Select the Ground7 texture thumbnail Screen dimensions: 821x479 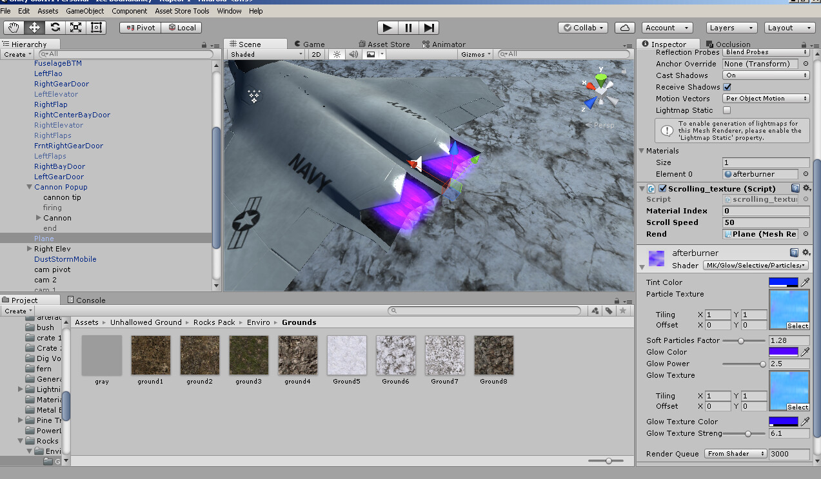(x=444, y=355)
